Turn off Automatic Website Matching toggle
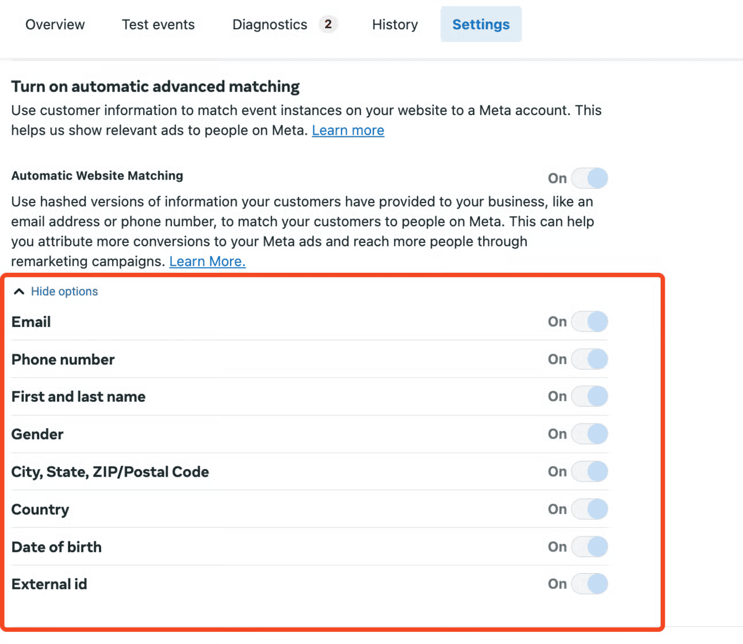 [x=589, y=178]
